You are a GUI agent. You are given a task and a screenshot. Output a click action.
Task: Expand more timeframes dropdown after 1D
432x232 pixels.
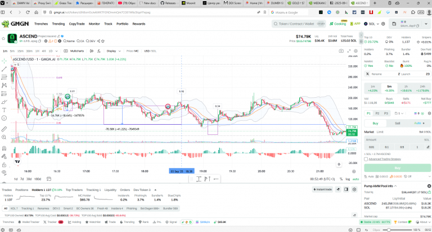tap(56, 51)
